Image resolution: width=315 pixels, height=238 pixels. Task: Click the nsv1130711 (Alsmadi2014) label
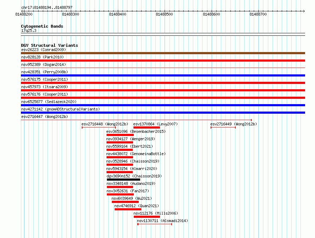click(x=162, y=221)
